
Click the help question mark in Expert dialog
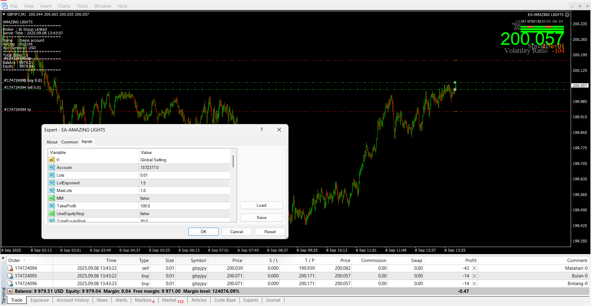coord(262,130)
